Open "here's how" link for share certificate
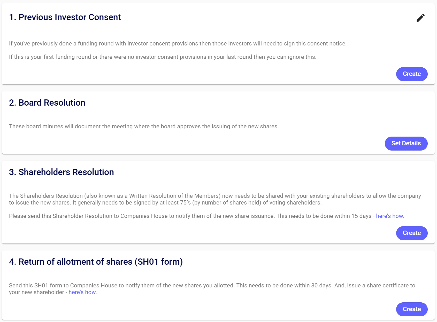Image resolution: width=437 pixels, height=322 pixels. pyautogui.click(x=82, y=292)
